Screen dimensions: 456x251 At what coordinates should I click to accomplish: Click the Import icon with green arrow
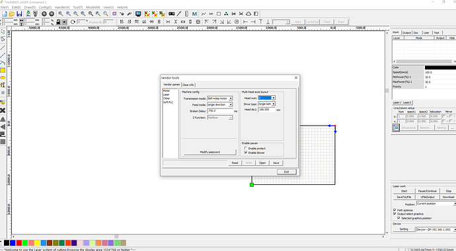tap(28, 14)
